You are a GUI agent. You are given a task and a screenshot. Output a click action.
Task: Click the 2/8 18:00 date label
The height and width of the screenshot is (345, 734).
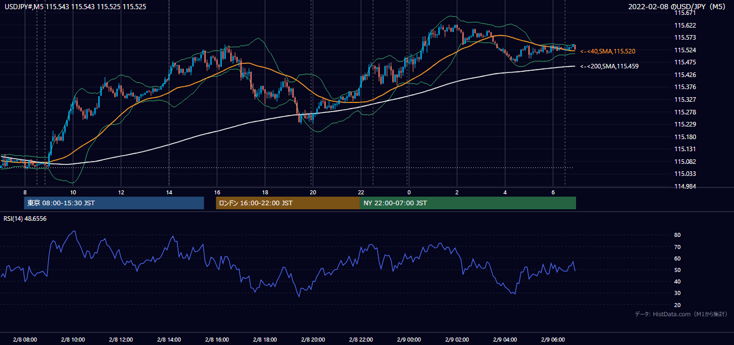(265, 339)
